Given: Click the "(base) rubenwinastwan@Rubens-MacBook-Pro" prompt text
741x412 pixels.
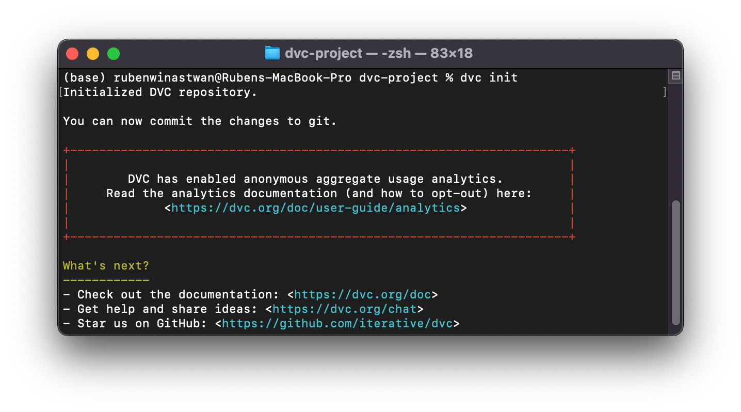Looking at the screenshot, I should pos(207,78).
